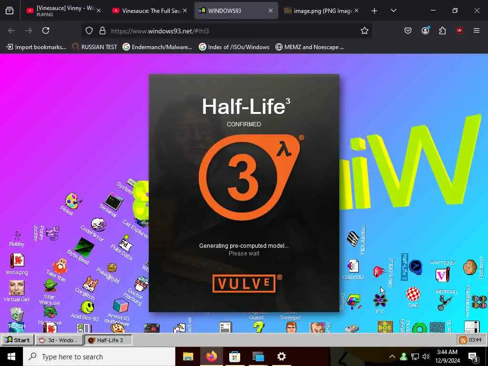
Task: Open Index of /ISOs/Windows bookmark
Action: point(234,47)
